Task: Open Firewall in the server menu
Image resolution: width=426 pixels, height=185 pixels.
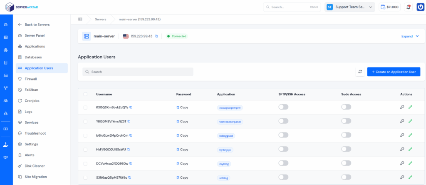Action: click(31, 79)
